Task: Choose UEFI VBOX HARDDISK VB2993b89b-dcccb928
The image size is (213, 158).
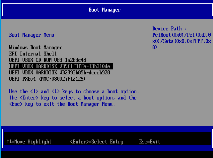Action: point(59,73)
